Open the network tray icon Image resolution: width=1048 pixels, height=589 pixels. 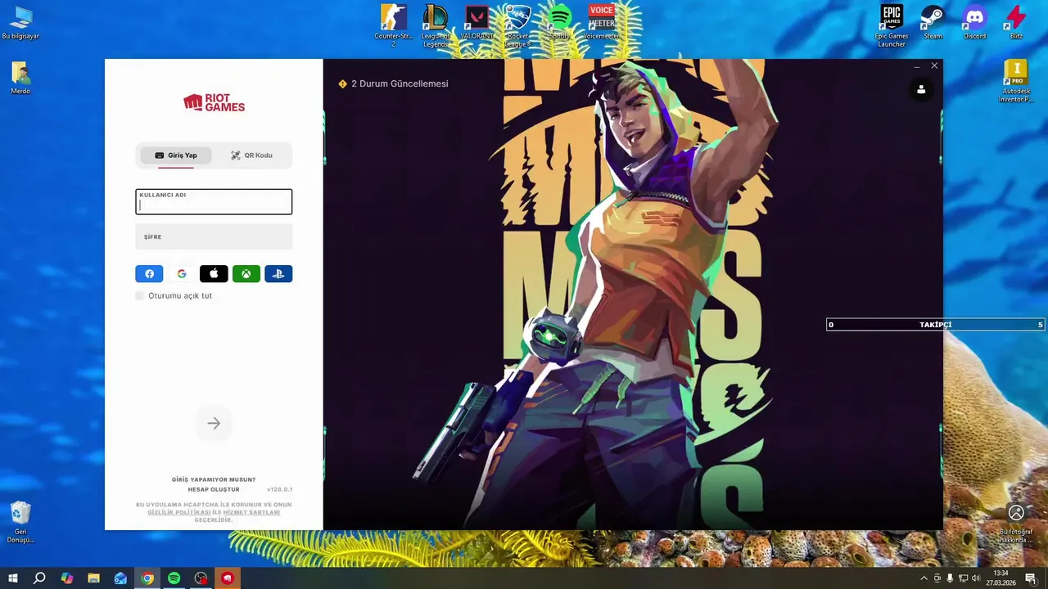click(x=963, y=578)
